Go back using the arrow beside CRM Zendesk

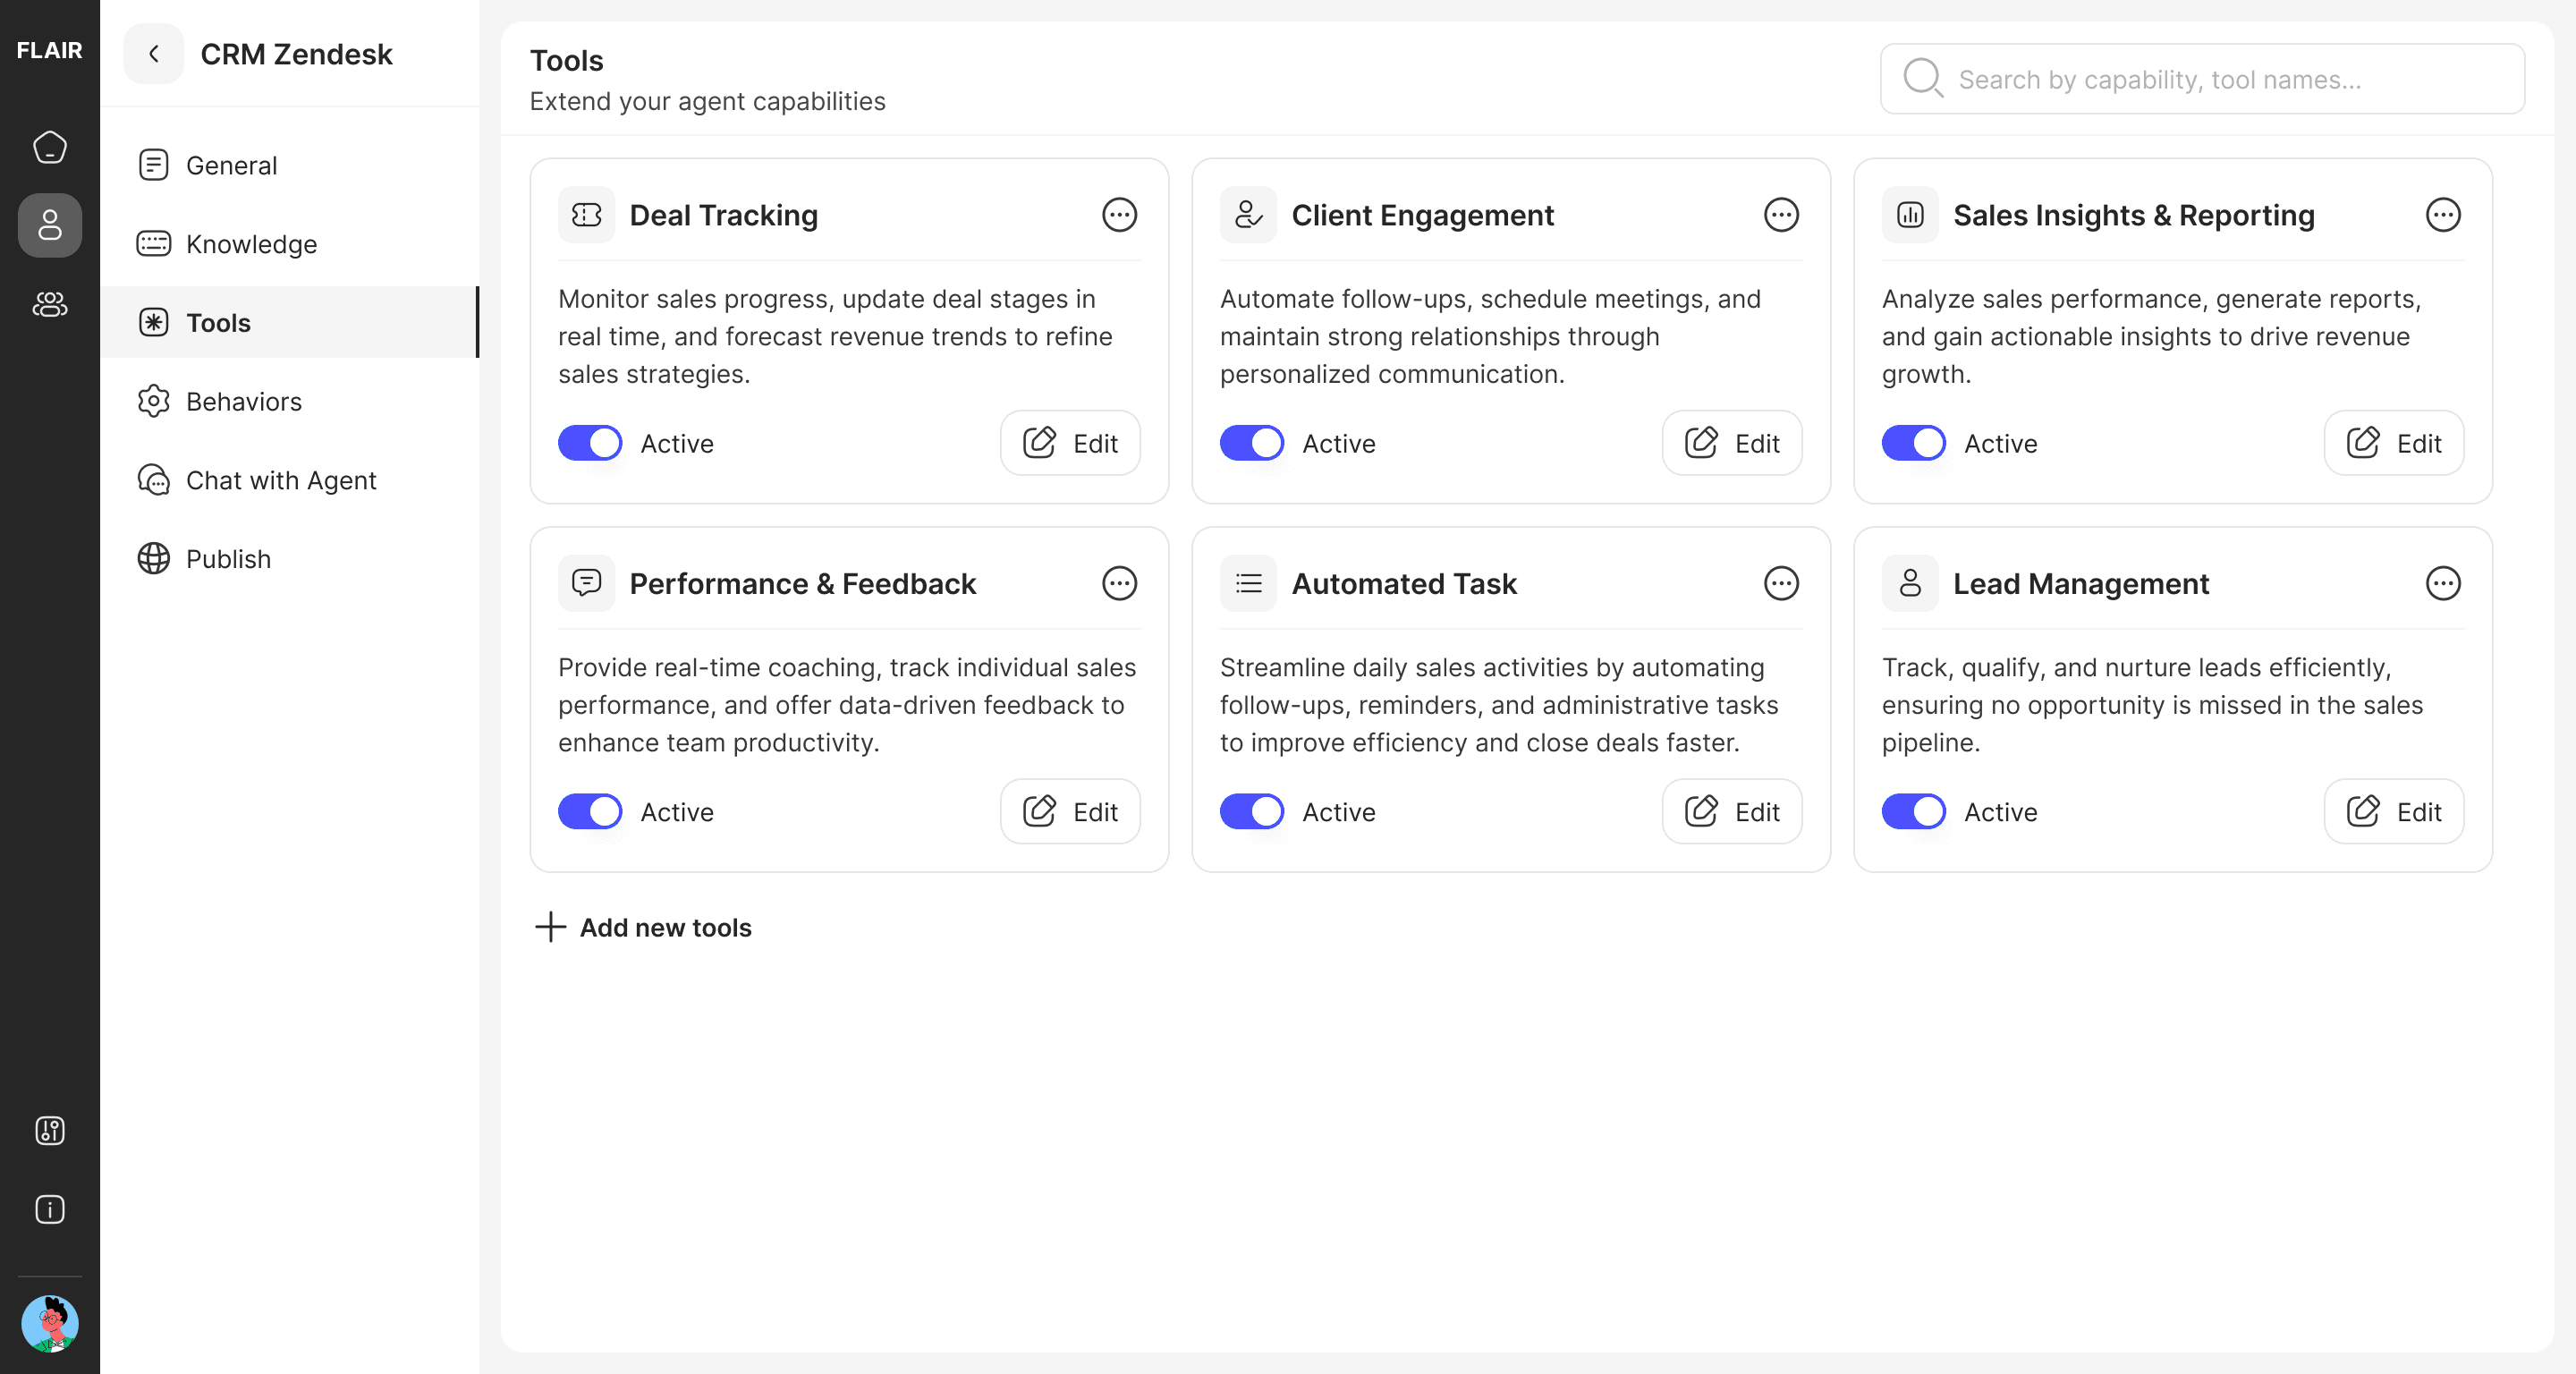click(153, 54)
